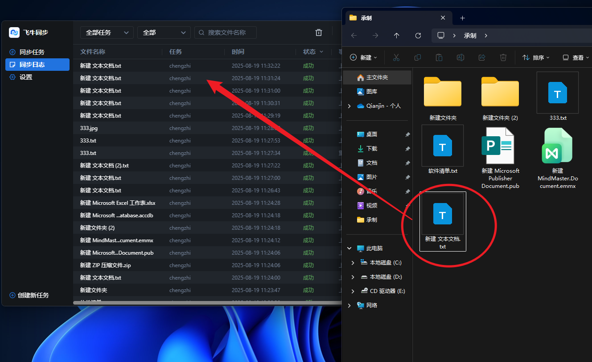Open the 排序 sort menu
The width and height of the screenshot is (592, 362).
coord(536,57)
